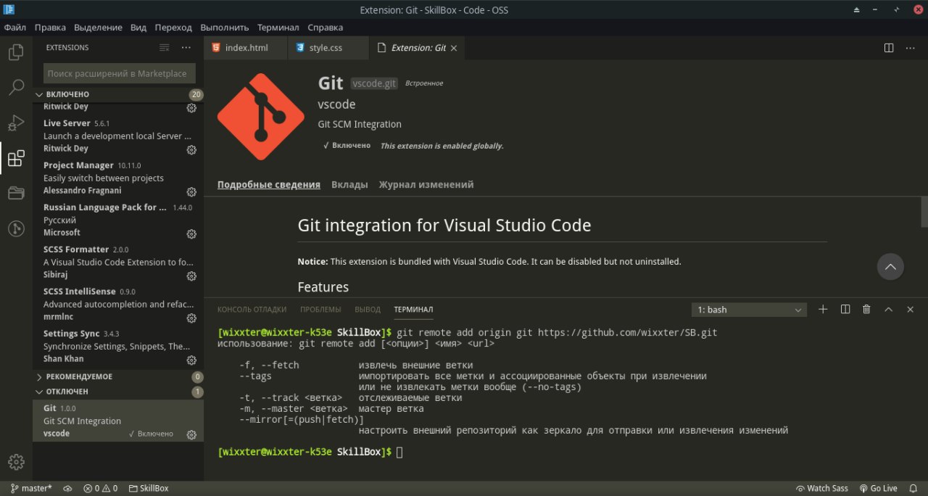Open Settings Sync gear settings
The height and width of the screenshot is (496, 928).
coord(191,360)
